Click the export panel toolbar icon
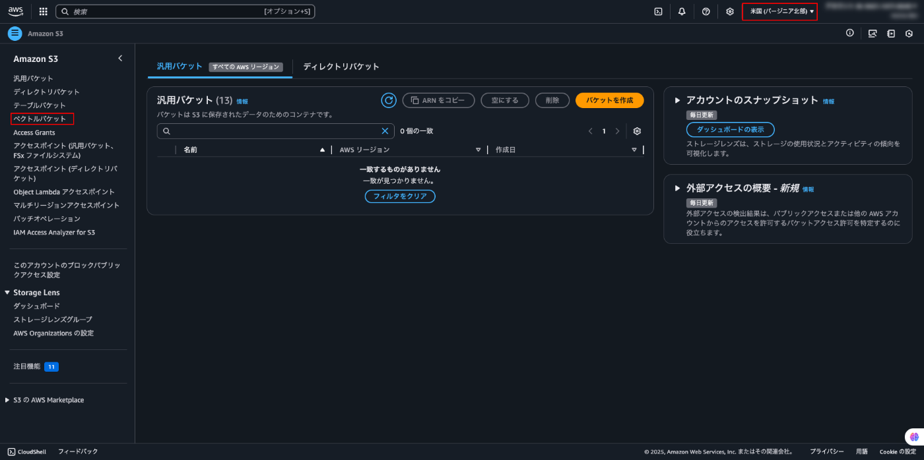 (891, 34)
